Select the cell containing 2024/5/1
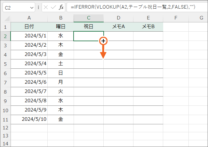Image resolution: width=208 pixels, height=147 pixels. pyautogui.click(x=29, y=36)
